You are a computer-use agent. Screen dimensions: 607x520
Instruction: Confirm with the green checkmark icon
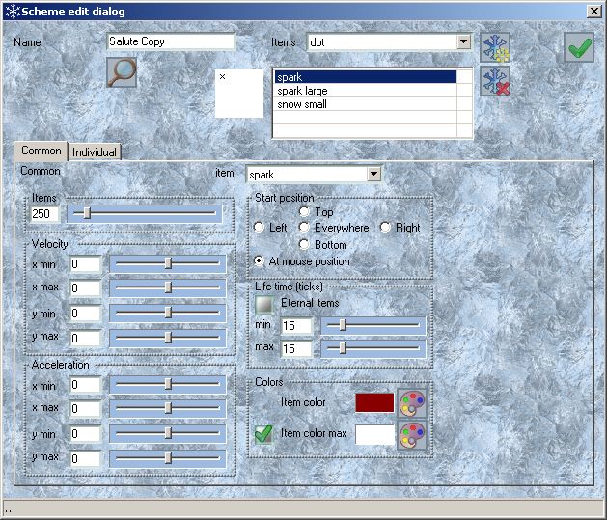pyautogui.click(x=579, y=47)
